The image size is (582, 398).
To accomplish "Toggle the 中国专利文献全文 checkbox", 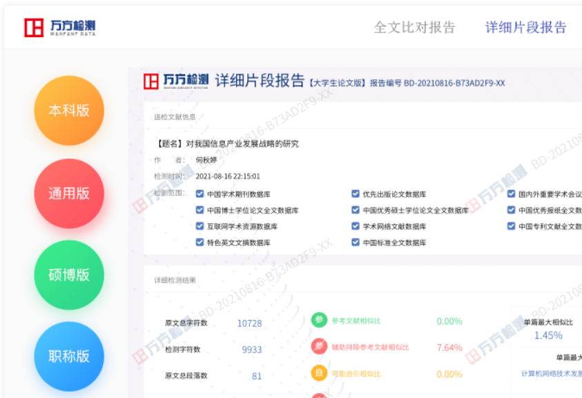I will 511,226.
